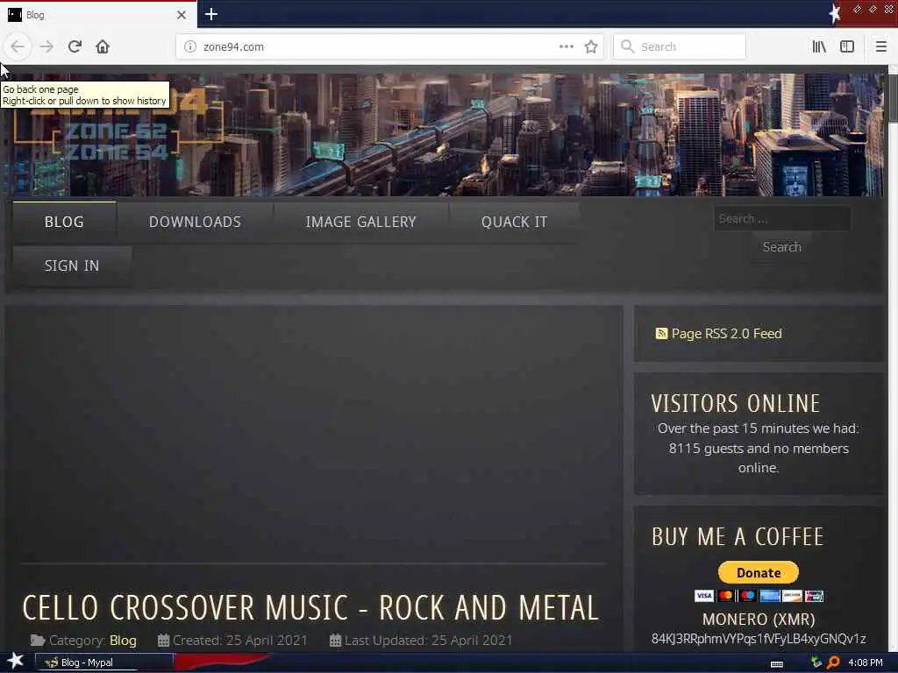Open the Page RSS 2.0 Feed link
This screenshot has width=898, height=673.
coord(726,334)
